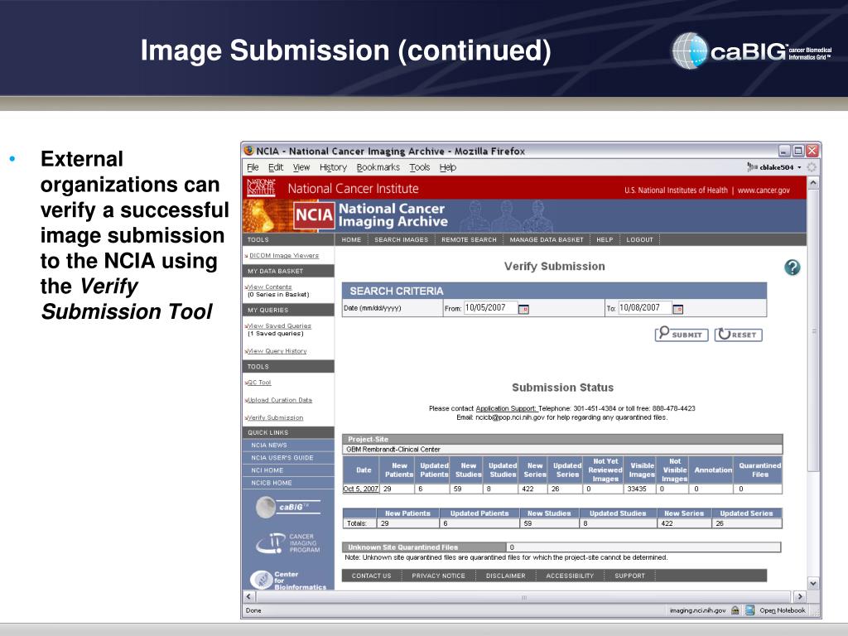Open the View menu

[301, 167]
